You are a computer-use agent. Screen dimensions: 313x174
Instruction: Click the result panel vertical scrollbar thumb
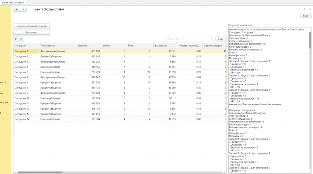coord(310,40)
